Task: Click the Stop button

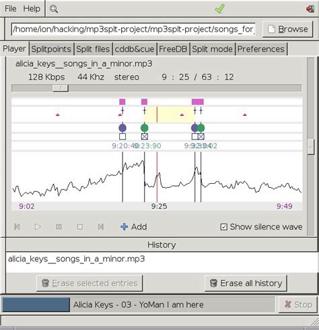Action: pyautogui.click(x=298, y=304)
